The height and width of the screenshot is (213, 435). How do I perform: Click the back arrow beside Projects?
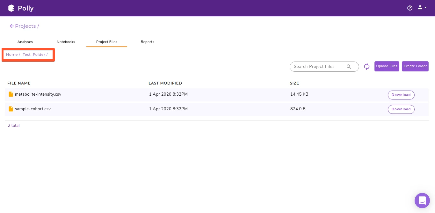click(12, 26)
